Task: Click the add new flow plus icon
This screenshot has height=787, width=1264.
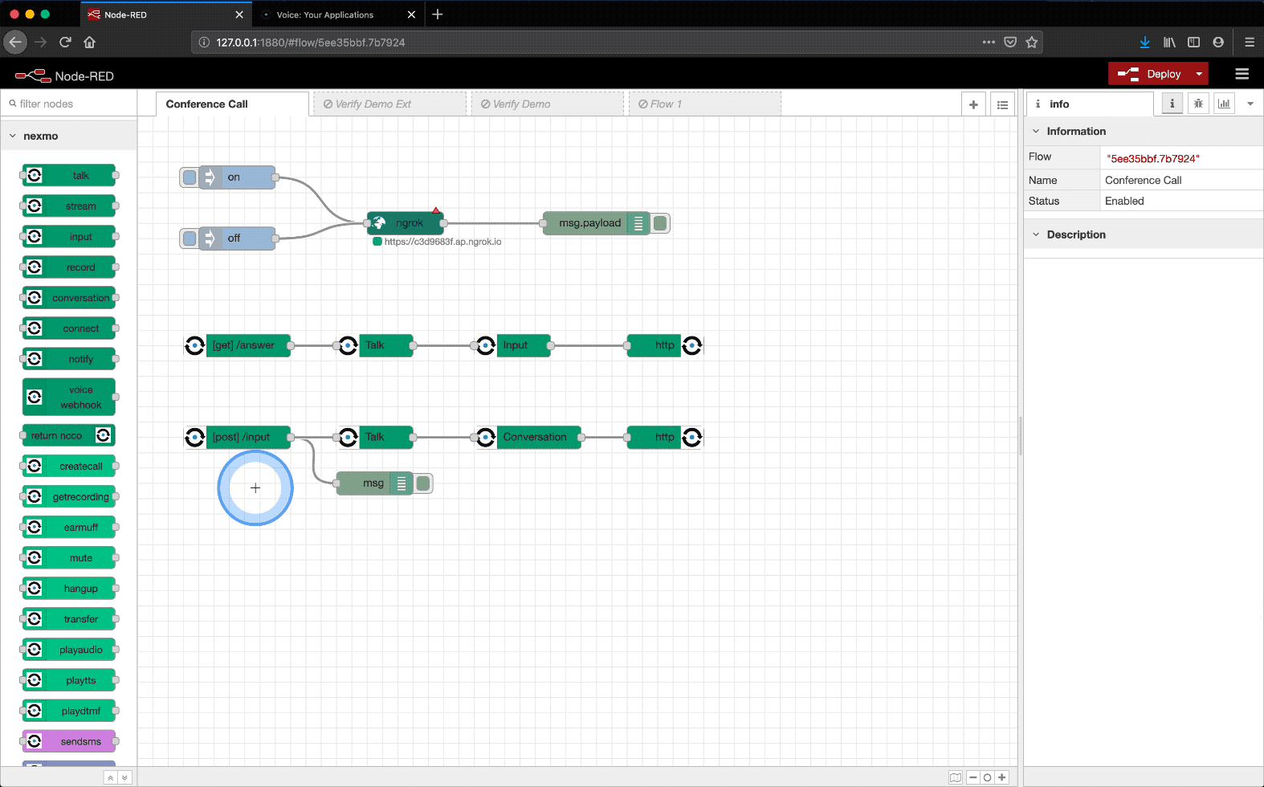Action: [973, 104]
